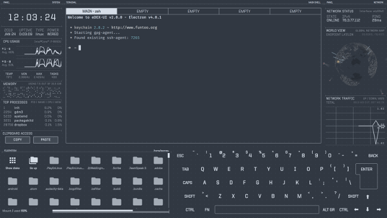Toggle the FN modifier key
387x218 pixels.
tap(207, 210)
